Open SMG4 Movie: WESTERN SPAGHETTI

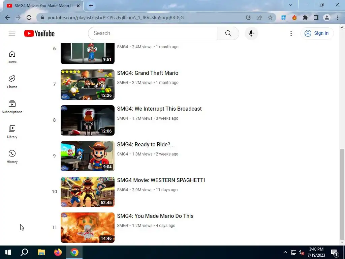tap(161, 180)
